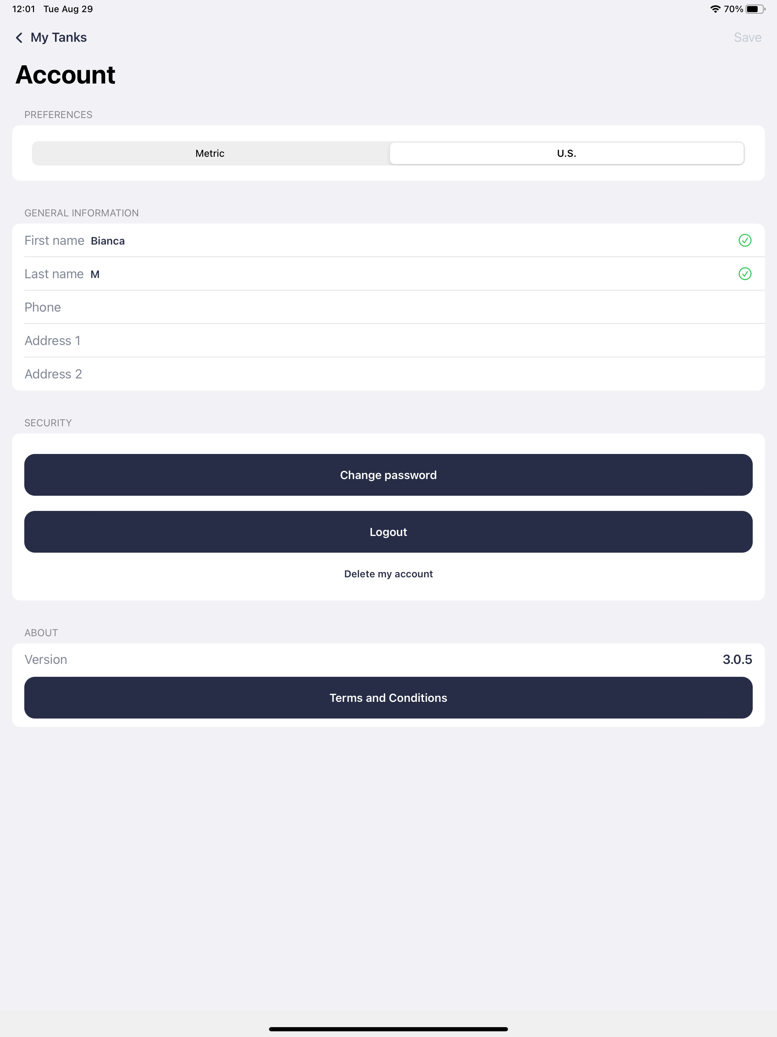
Task: Tap the back chevron to My Tanks
Action: [x=19, y=37]
